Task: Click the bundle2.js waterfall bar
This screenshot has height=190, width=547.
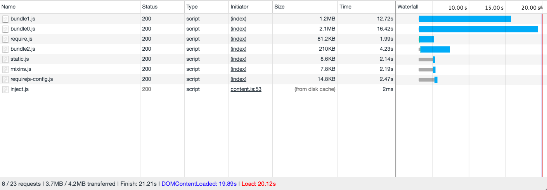Action: [434, 49]
